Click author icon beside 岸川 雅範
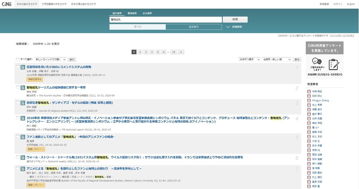The image size is (359, 189). point(309,164)
